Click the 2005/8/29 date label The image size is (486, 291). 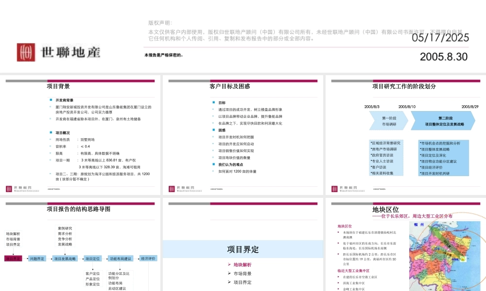point(470,107)
